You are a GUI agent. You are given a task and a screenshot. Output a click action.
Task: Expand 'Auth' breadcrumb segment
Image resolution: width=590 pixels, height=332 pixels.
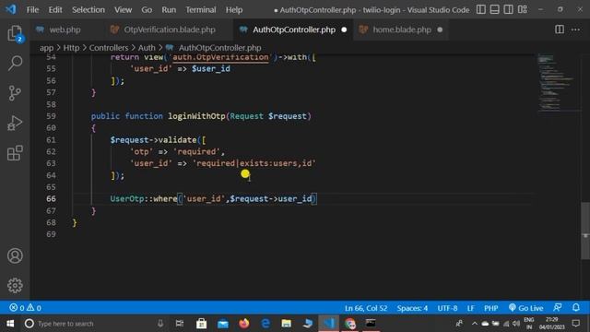tap(147, 48)
